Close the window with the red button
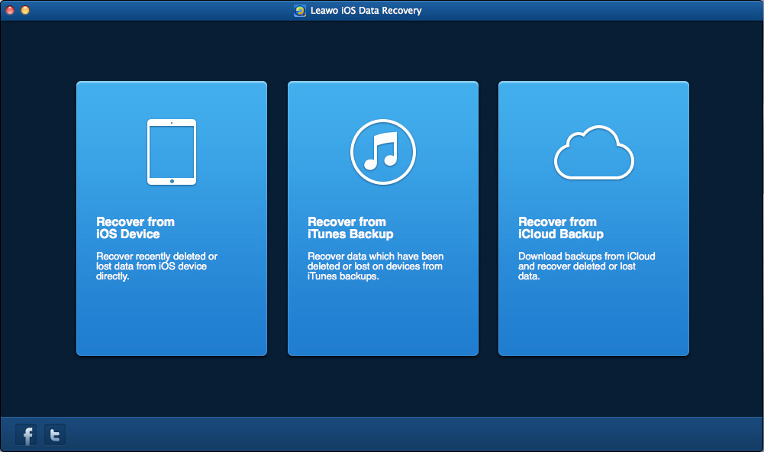The width and height of the screenshot is (764, 452). pos(10,11)
